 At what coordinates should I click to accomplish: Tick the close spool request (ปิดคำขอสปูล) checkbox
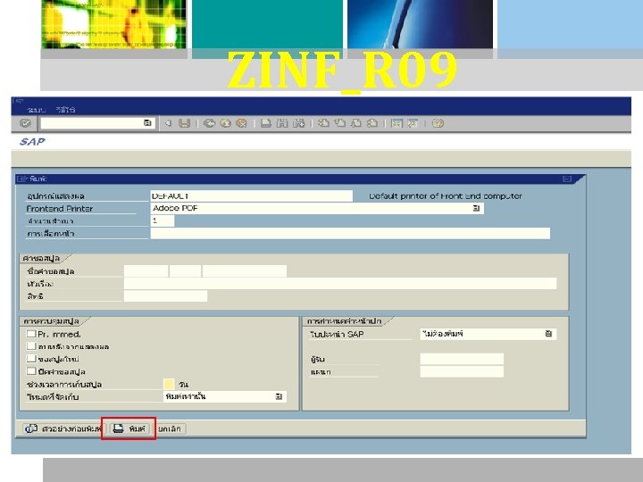click(31, 371)
